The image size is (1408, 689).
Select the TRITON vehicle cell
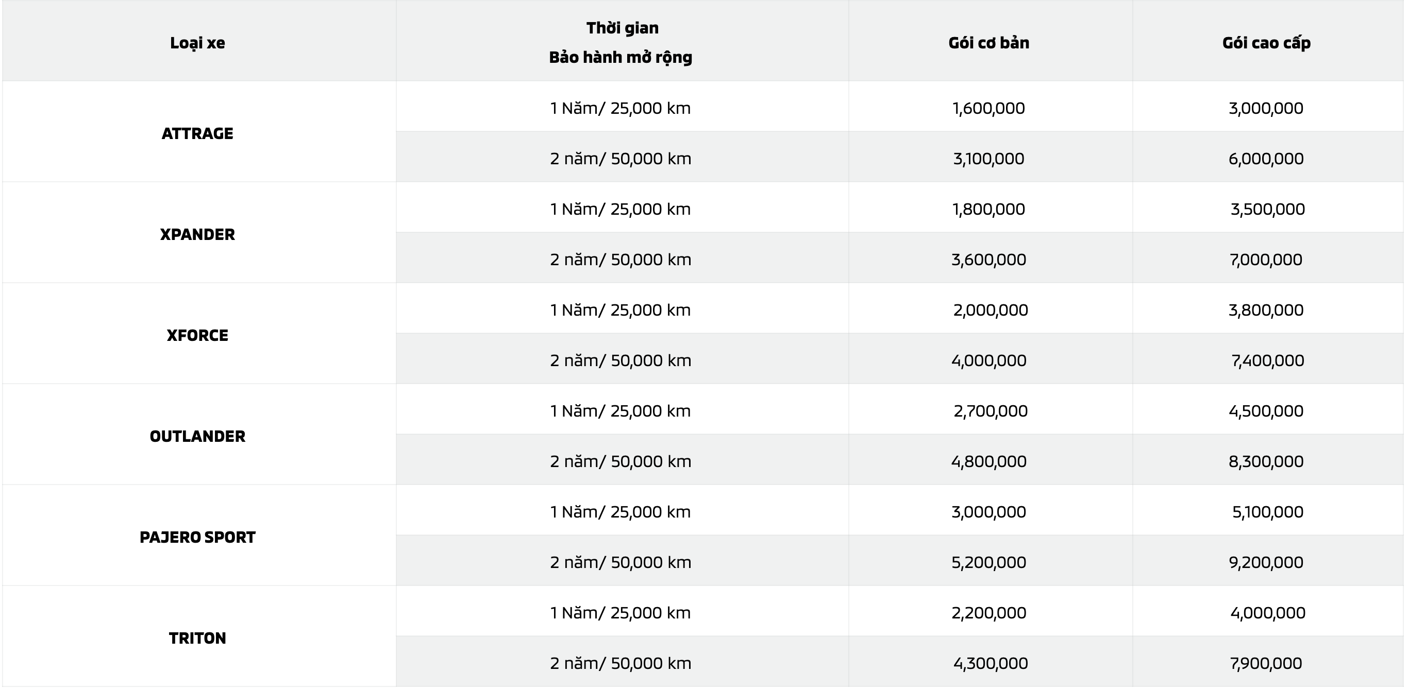[x=197, y=638]
